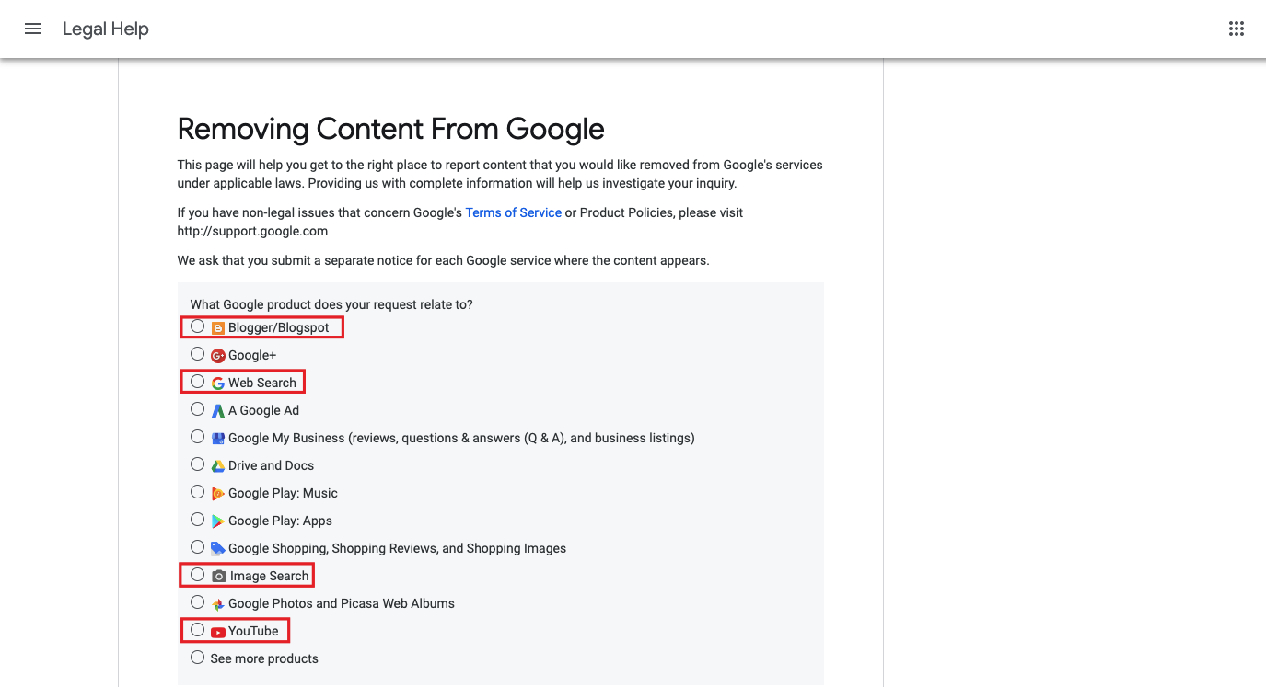Click the Legal Help header title

[x=106, y=29]
